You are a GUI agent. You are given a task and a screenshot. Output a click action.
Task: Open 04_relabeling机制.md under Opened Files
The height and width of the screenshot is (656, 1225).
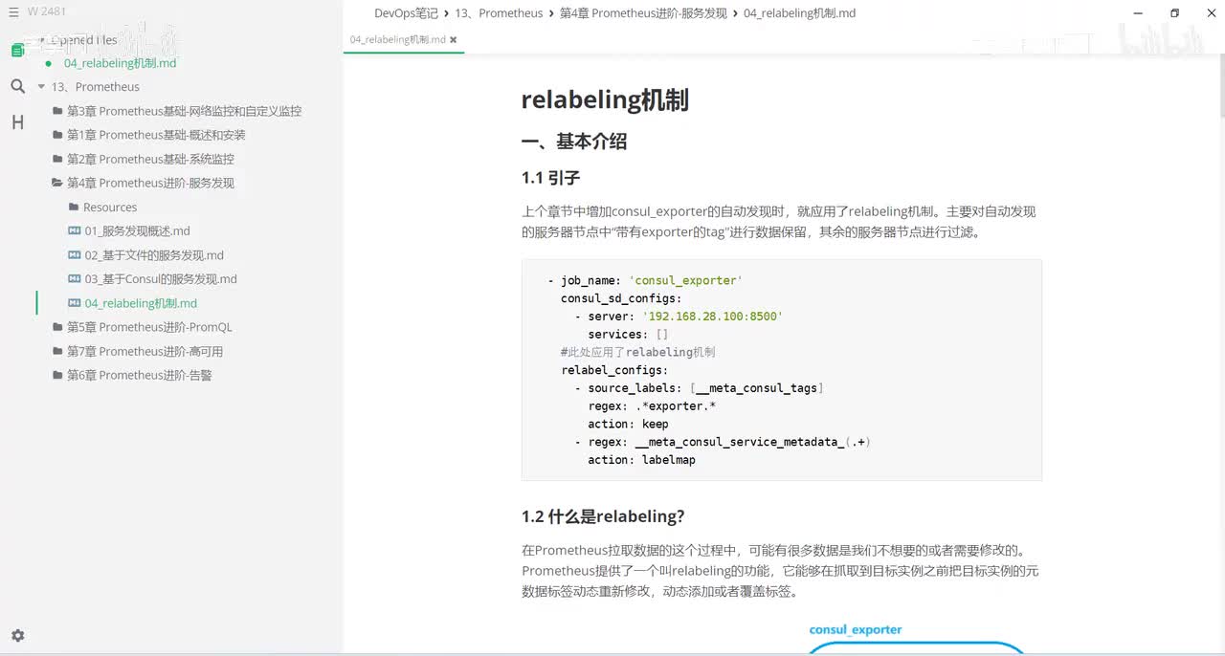121,63
